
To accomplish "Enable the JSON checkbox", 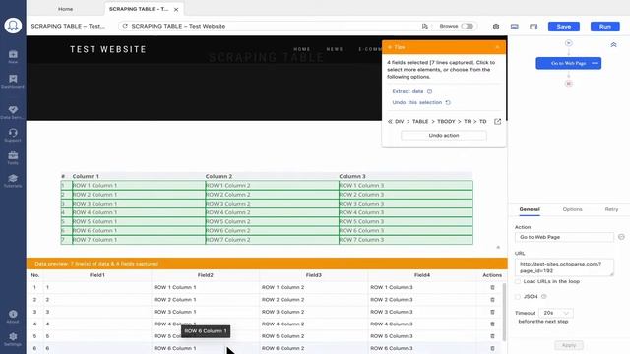I will pos(518,297).
